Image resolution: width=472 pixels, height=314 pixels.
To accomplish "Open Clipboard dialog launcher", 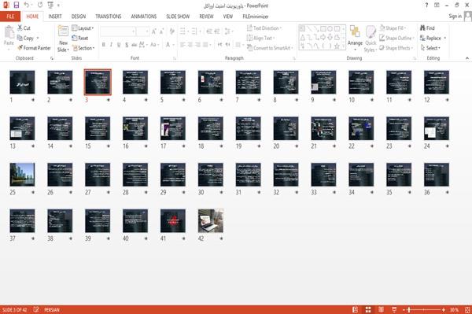I will 52,58.
